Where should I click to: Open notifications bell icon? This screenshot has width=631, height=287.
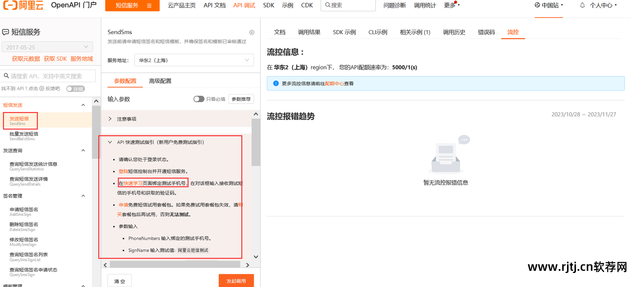(582, 5)
